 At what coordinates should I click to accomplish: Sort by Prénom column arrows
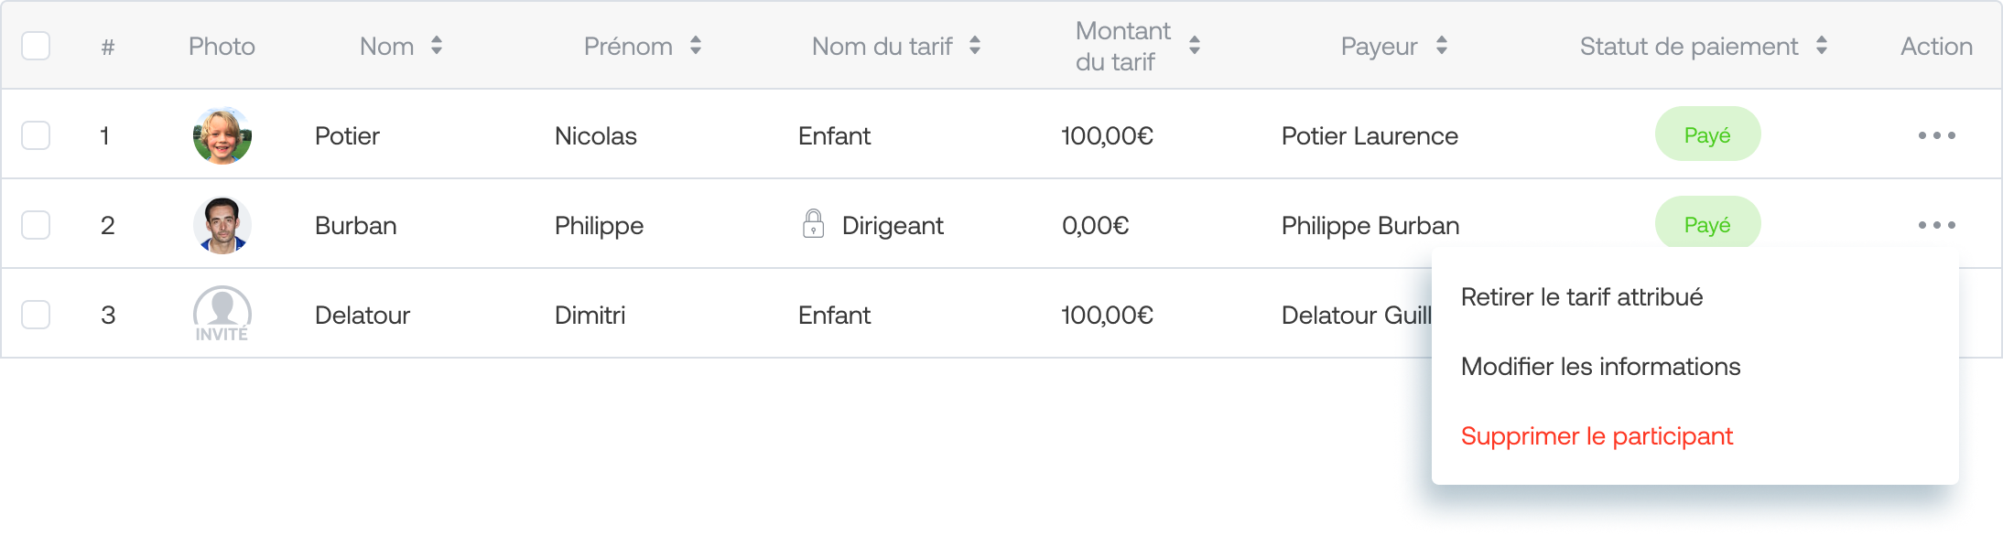(x=696, y=46)
